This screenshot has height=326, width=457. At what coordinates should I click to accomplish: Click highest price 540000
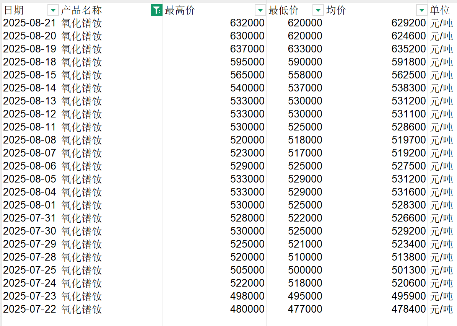click(214, 88)
